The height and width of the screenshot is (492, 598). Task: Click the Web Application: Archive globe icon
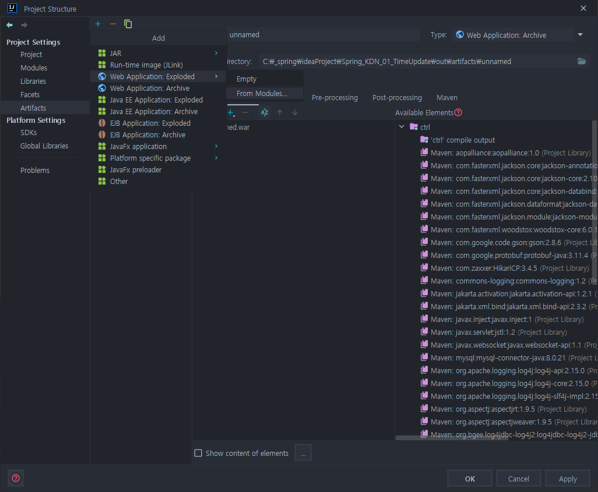(102, 88)
